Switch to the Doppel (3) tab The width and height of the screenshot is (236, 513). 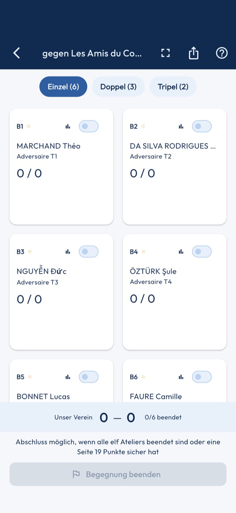[x=118, y=87]
